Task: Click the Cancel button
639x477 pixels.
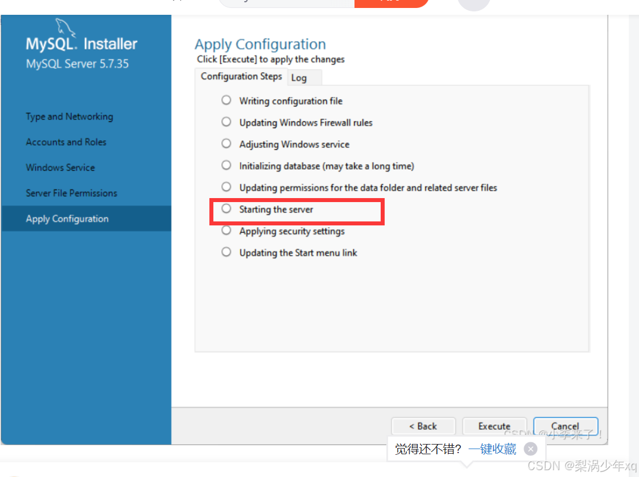Action: click(x=565, y=426)
